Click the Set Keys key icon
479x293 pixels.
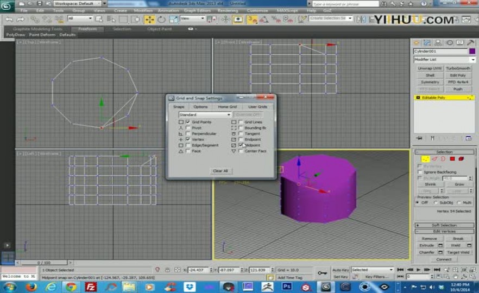coord(322,273)
